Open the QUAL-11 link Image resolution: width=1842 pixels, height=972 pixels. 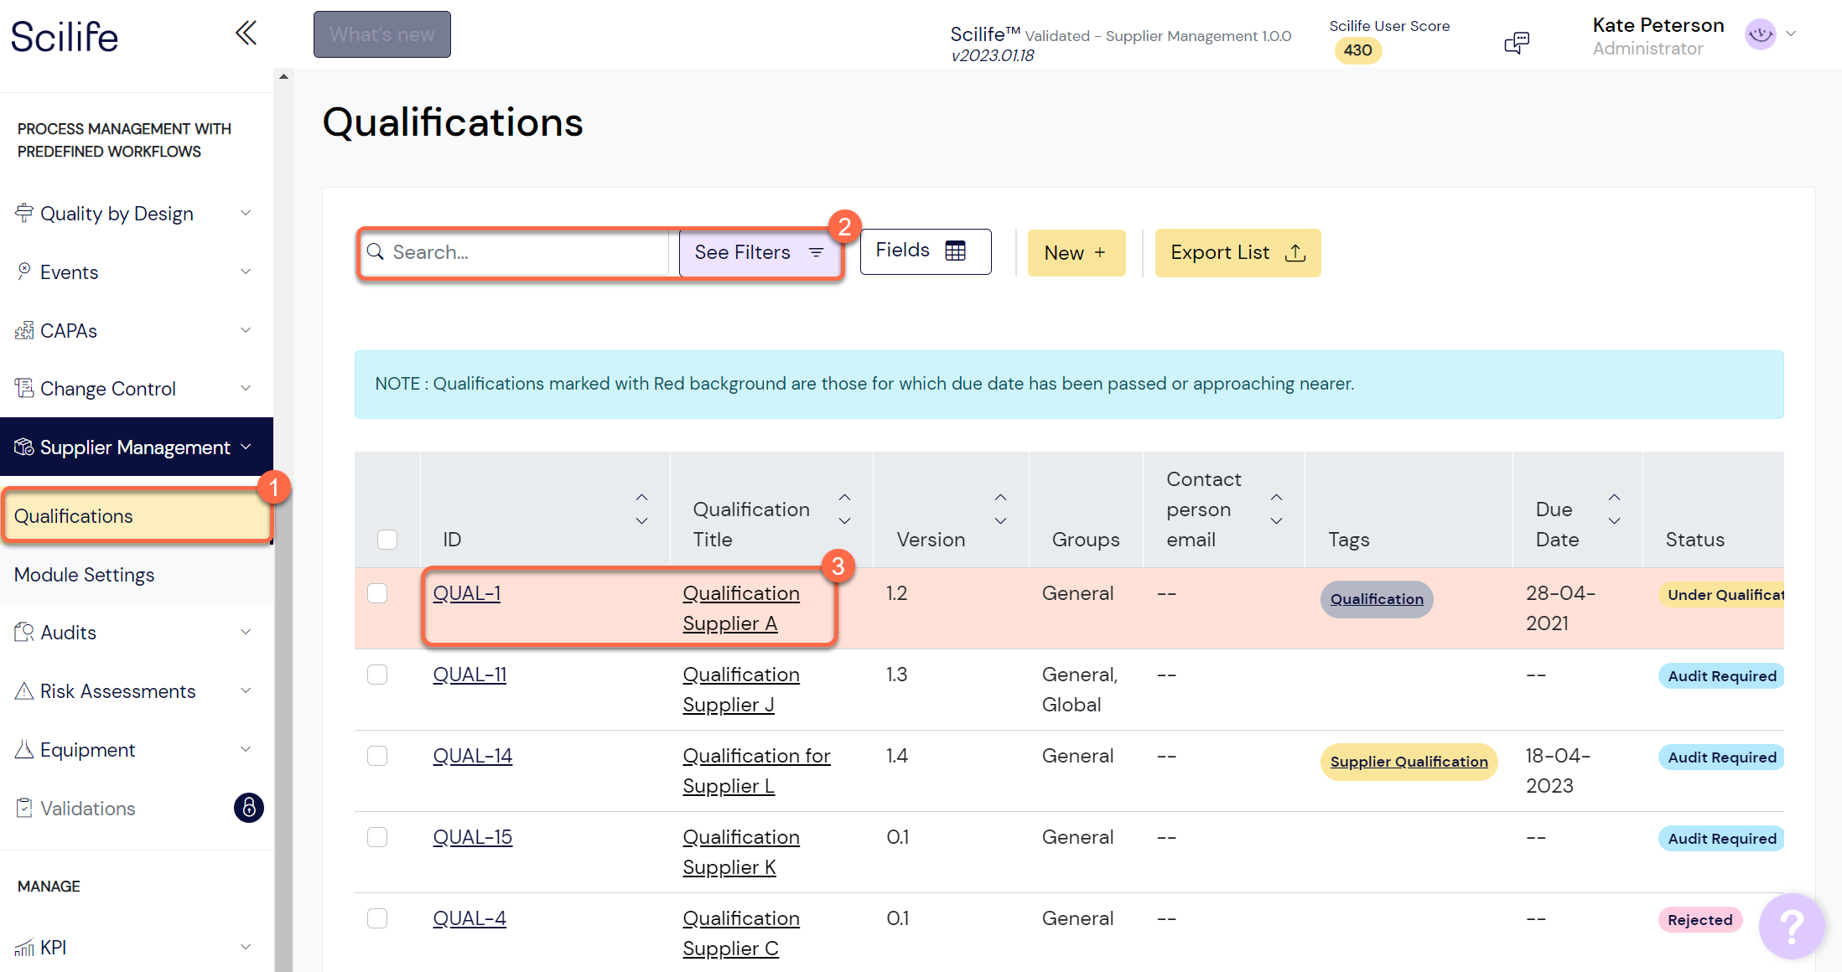470,675
